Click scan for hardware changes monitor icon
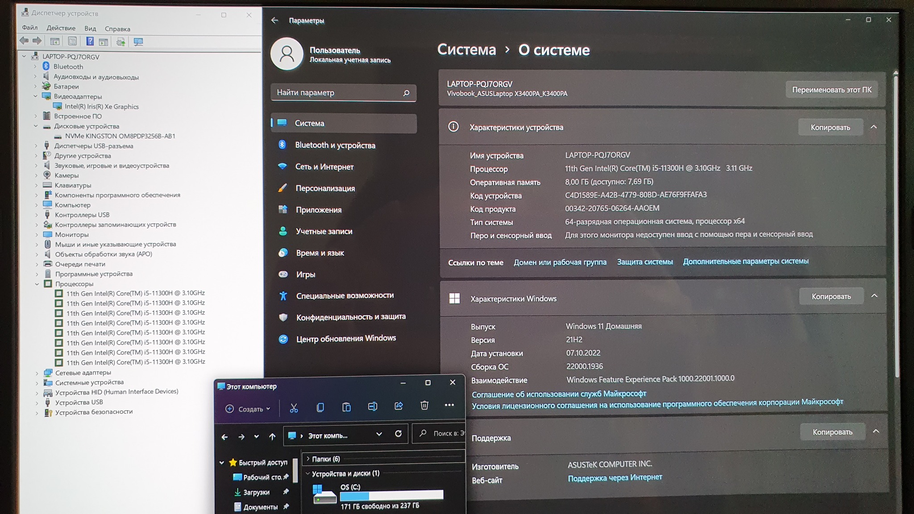 click(x=138, y=42)
